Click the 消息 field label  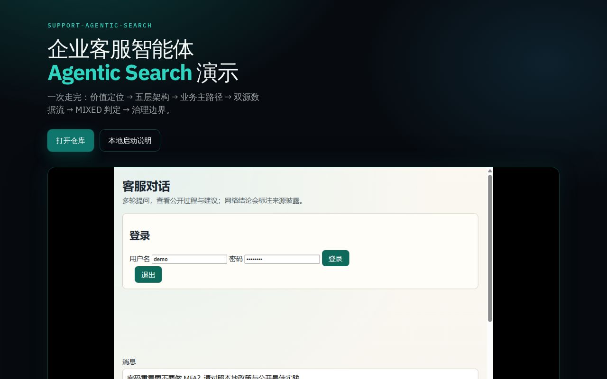click(129, 362)
